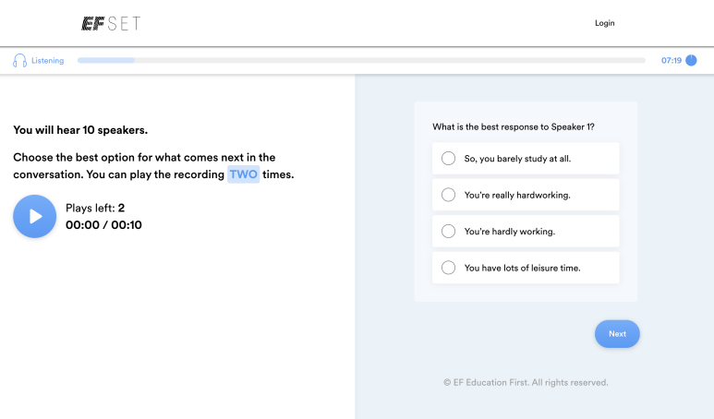Click the EF Education First copyright text
Screen dimensions: 714x419
tap(526, 383)
